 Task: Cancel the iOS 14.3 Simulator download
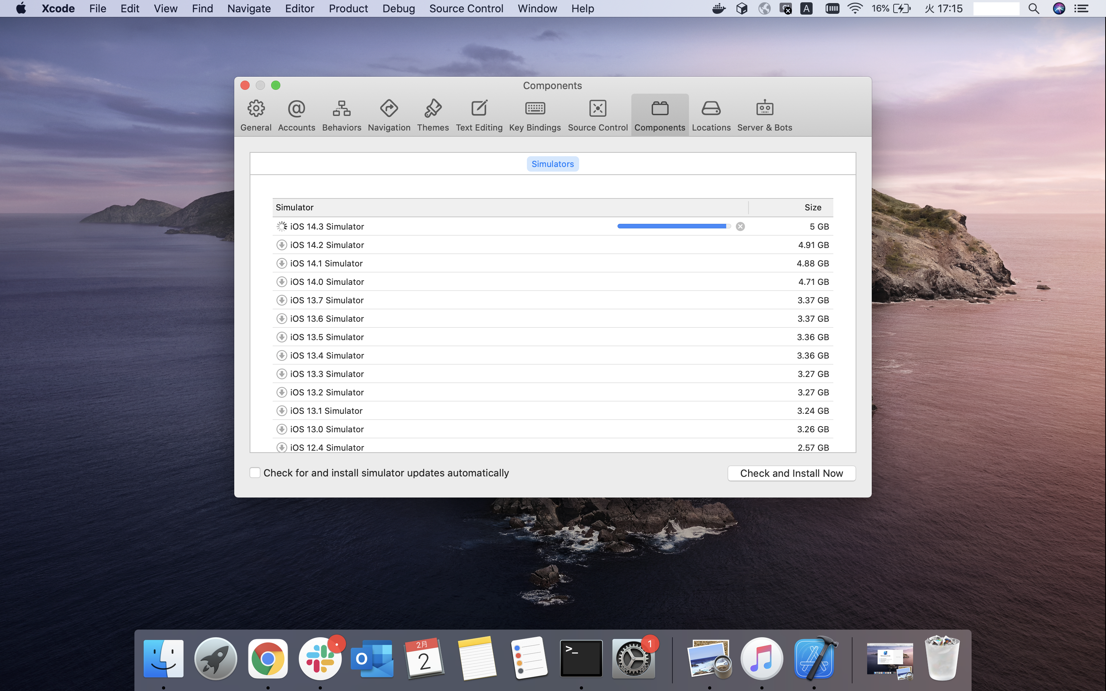[x=740, y=226]
